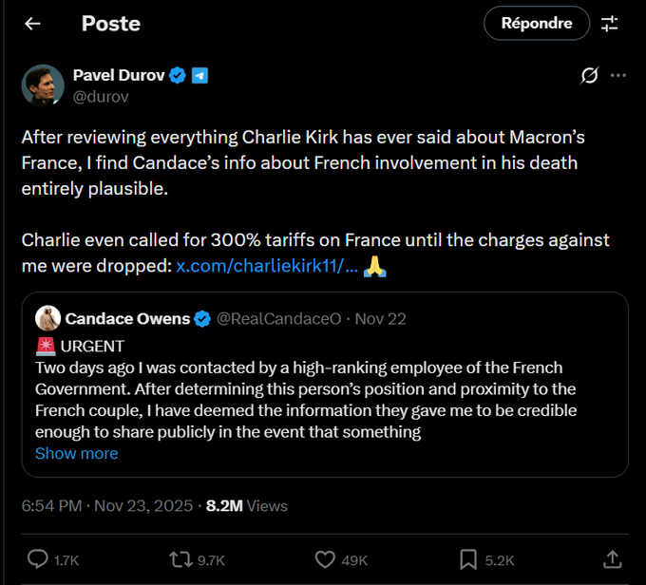
Task: Click Pavel Durov's profile avatar
Action: coord(43,85)
